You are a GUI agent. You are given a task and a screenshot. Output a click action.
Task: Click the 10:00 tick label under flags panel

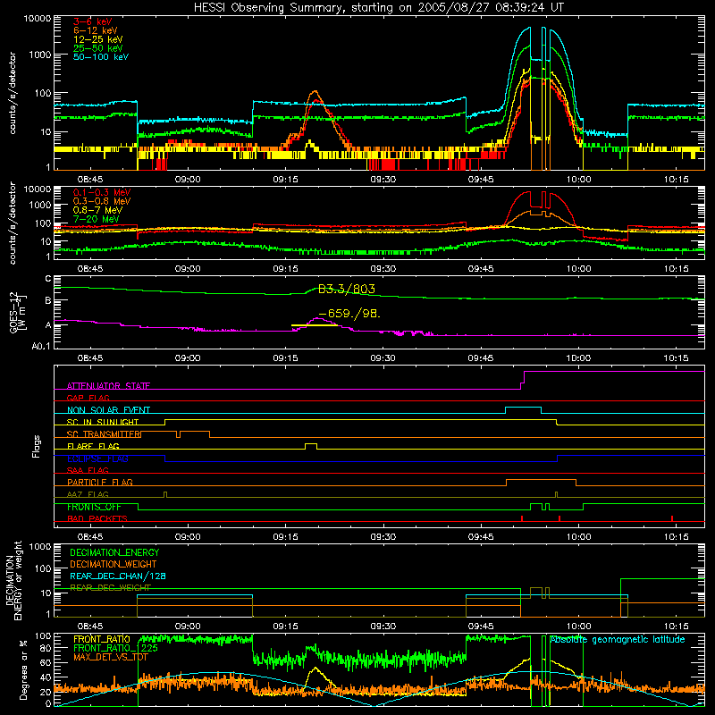click(x=578, y=537)
